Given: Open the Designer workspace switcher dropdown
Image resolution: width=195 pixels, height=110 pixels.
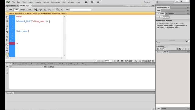Looking at the screenshot, I should pos(148,2).
